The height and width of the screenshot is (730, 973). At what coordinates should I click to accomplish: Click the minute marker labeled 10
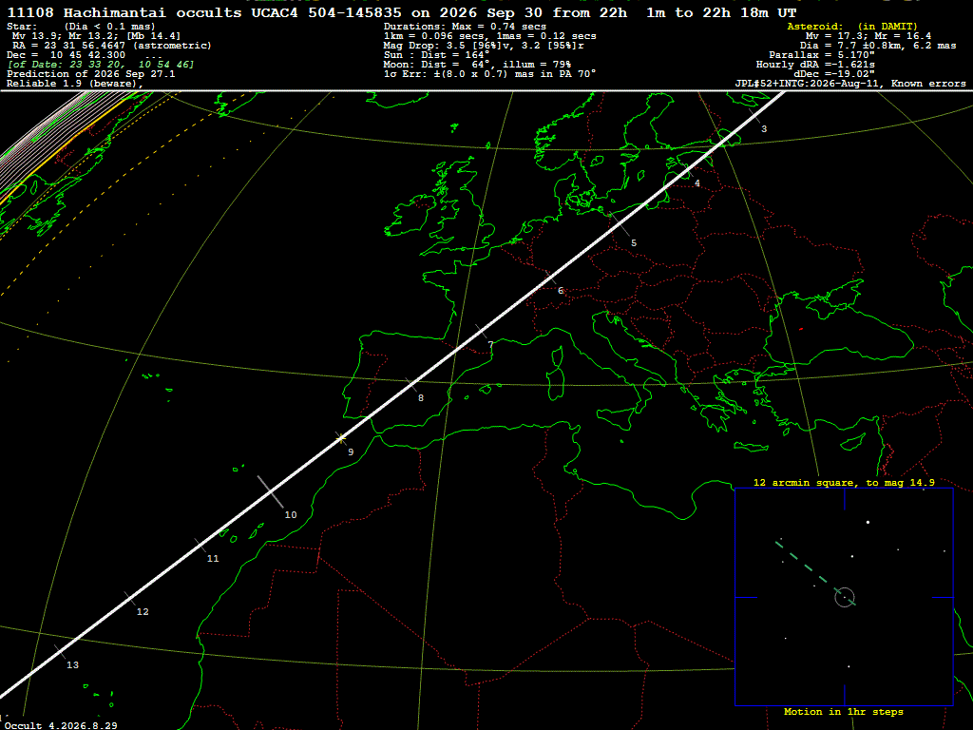click(x=291, y=514)
